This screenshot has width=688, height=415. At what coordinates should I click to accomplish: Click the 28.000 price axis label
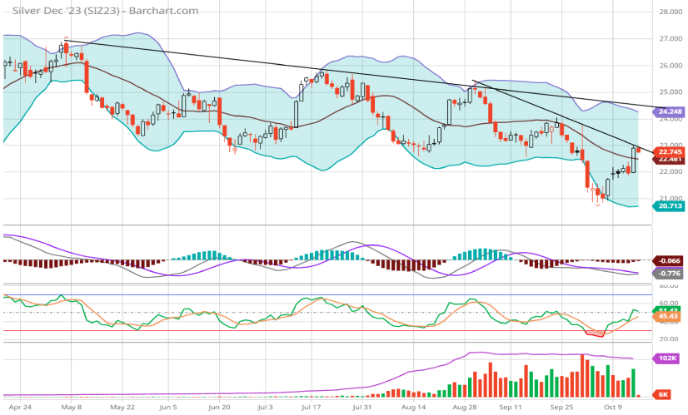point(671,12)
